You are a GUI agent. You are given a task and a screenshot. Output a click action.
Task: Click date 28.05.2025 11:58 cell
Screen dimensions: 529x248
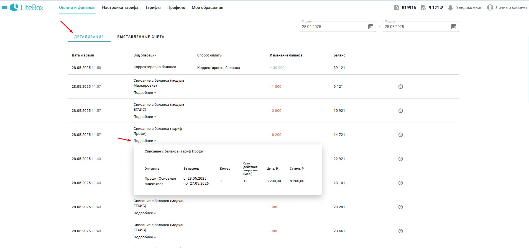86,68
